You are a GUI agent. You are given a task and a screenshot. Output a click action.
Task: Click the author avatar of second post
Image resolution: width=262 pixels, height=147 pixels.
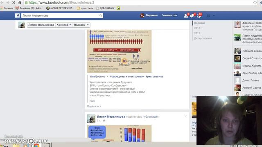tap(91, 118)
